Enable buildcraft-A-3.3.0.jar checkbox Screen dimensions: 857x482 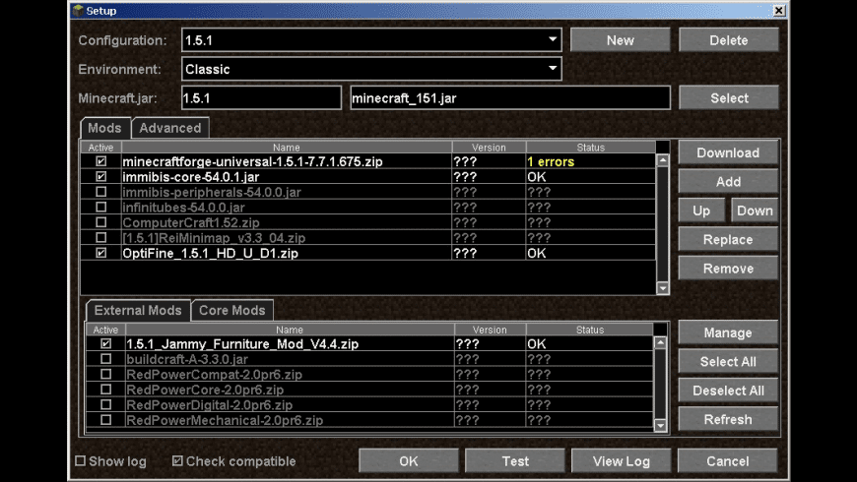tap(105, 359)
